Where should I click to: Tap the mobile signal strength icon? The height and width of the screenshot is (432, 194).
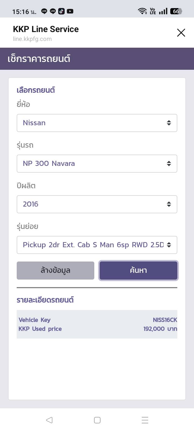click(163, 11)
